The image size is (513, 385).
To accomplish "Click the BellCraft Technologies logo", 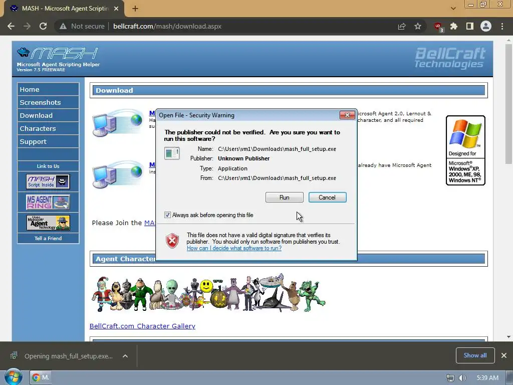I will tap(450, 58).
